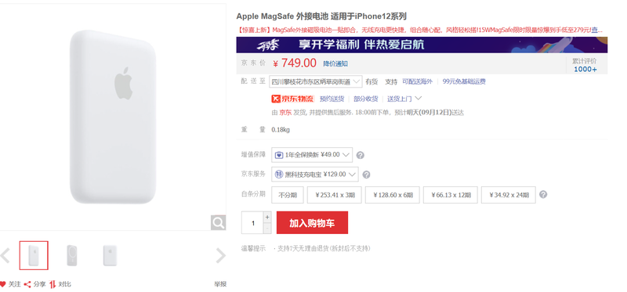Viewport: 627px width, 292px height.
Task: Click the price ¥749.00
Action: click(295, 63)
